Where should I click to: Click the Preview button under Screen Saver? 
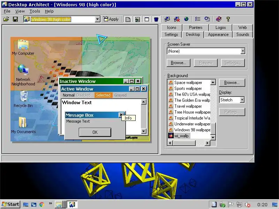coord(206,63)
